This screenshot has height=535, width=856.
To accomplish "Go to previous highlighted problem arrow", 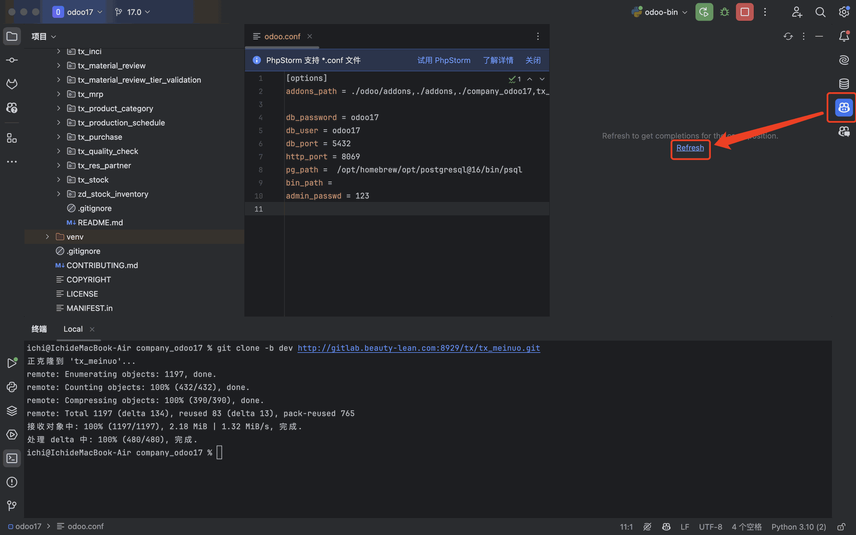I will click(x=530, y=79).
